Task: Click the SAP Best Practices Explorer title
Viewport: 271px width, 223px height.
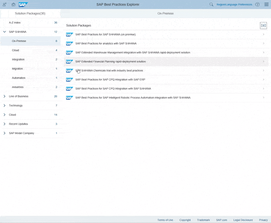Action: [118, 5]
